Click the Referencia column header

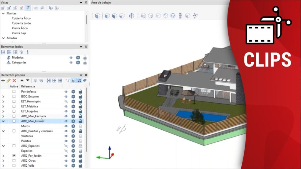(x=28, y=86)
